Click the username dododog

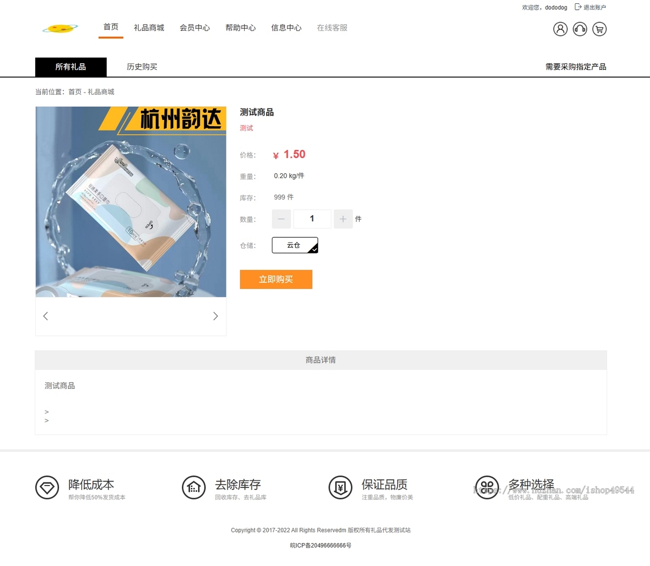(x=556, y=8)
